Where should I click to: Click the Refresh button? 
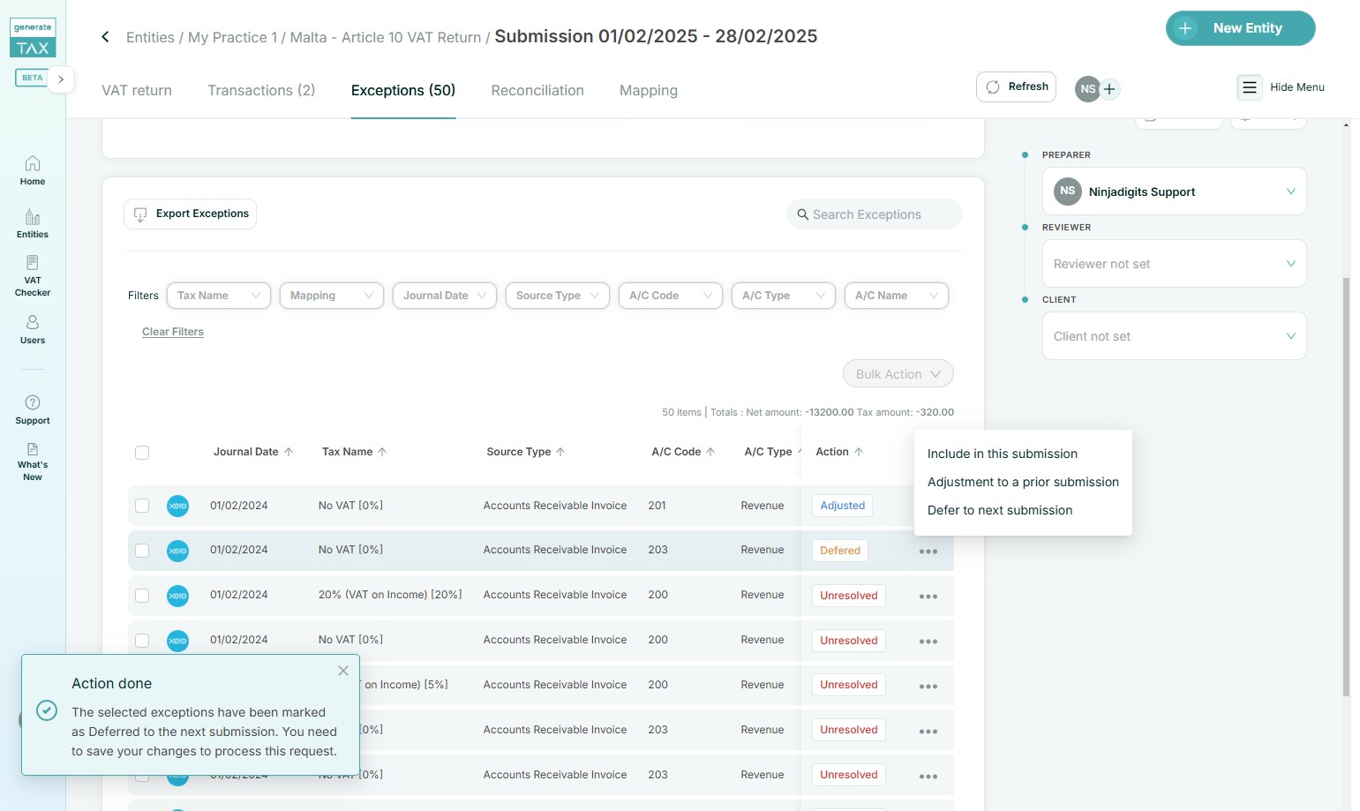click(1016, 86)
